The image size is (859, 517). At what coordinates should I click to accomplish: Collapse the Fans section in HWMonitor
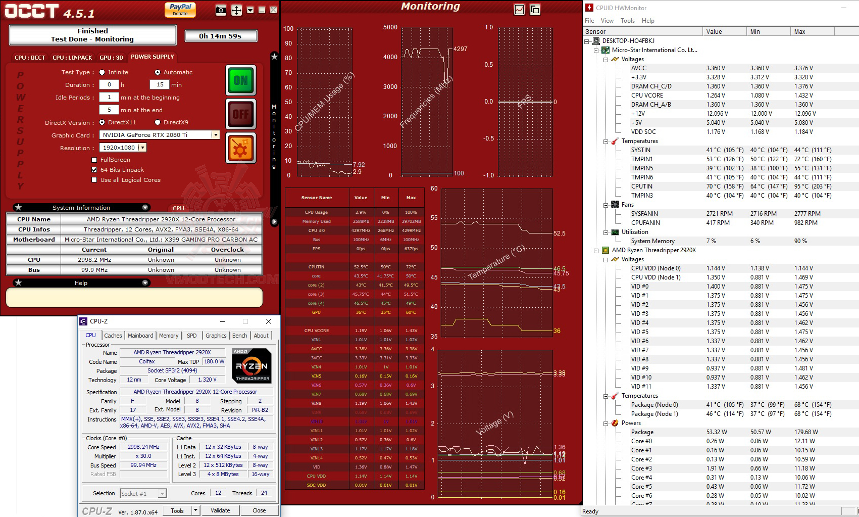coord(607,204)
